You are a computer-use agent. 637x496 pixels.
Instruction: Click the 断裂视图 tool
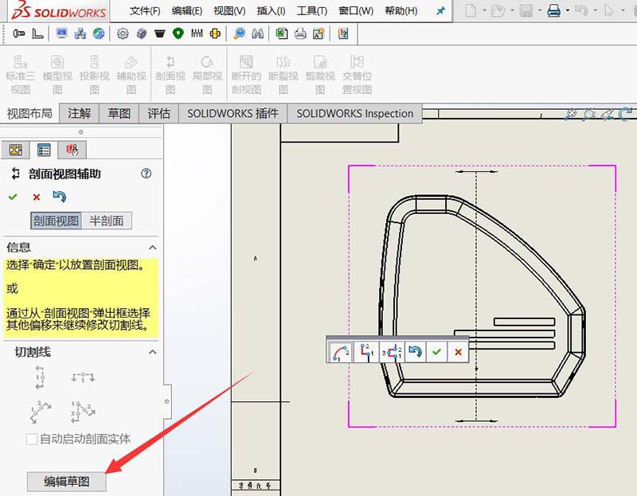(283, 74)
